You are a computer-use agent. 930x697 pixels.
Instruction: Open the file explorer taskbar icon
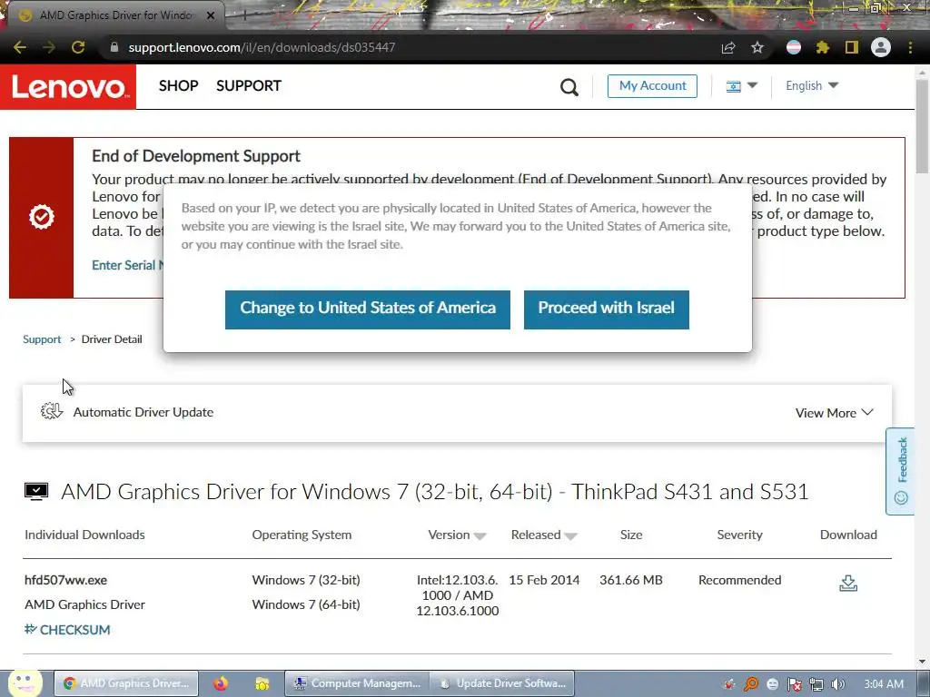262,683
